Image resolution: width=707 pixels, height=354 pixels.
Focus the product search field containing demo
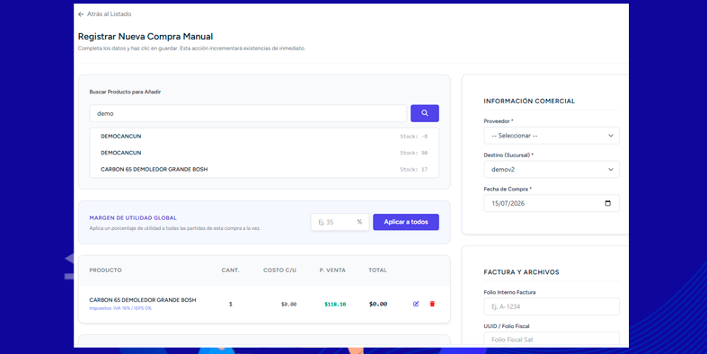click(x=248, y=113)
